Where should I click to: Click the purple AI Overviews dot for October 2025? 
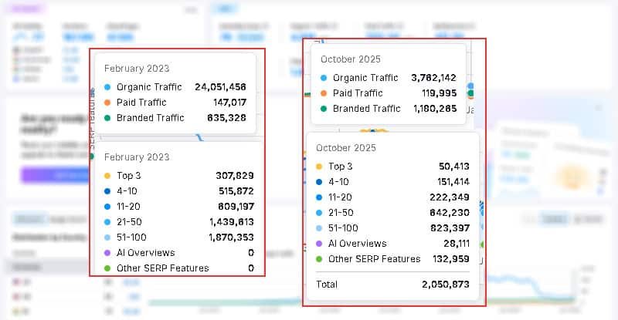coord(319,244)
